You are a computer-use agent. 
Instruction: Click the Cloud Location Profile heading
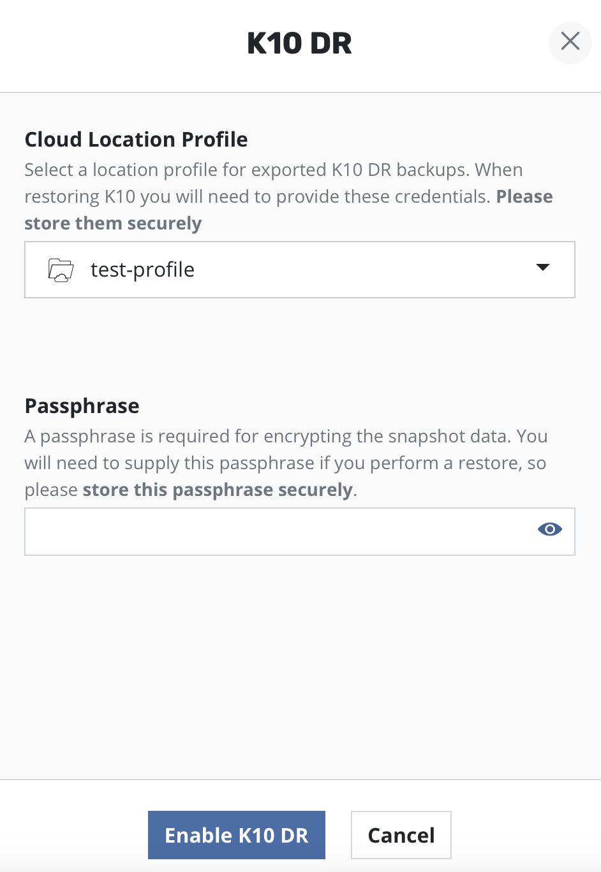136,140
